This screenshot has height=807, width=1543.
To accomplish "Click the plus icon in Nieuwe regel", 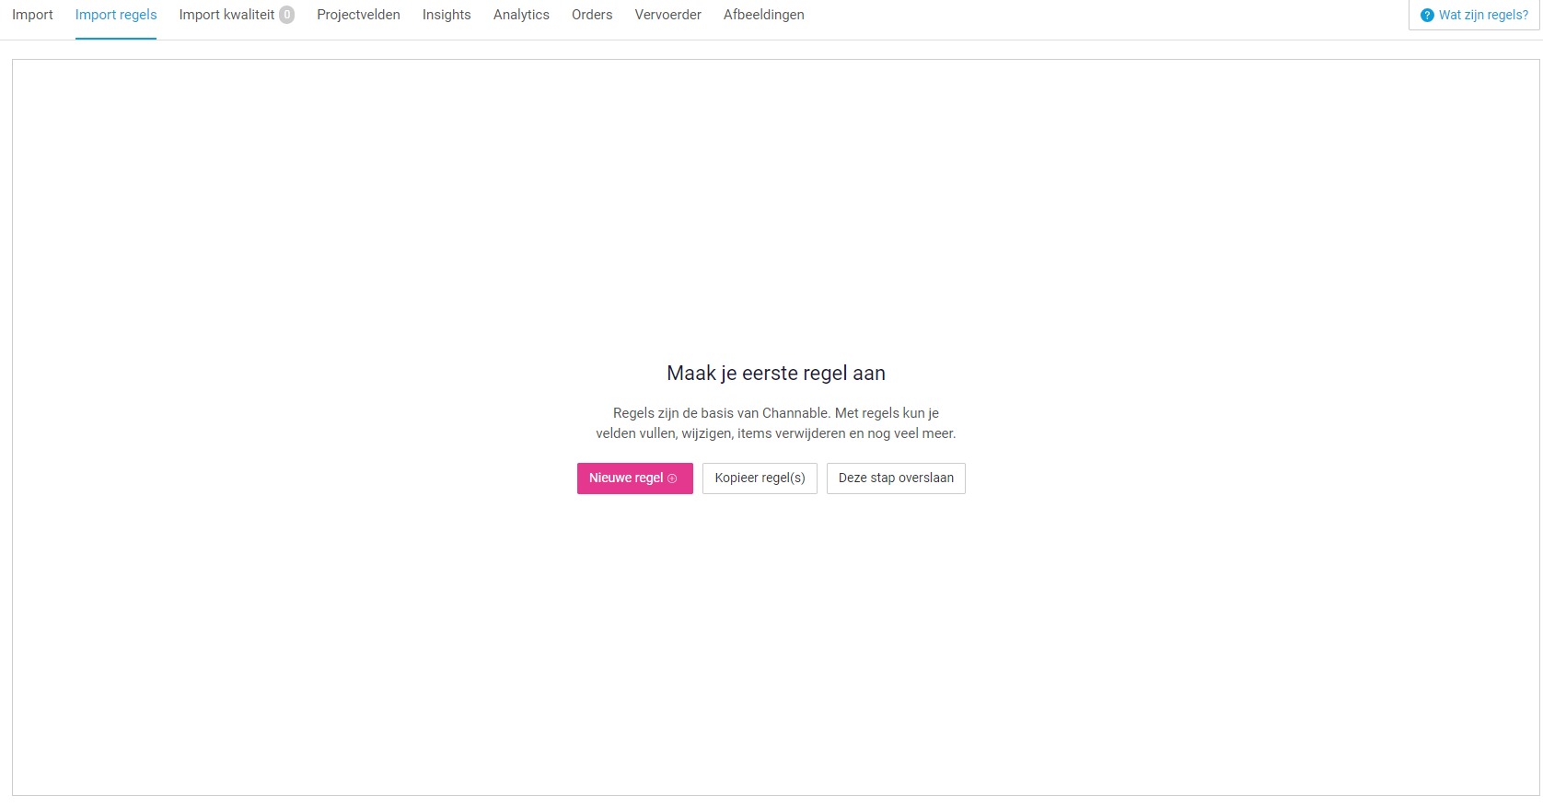I will (x=672, y=478).
